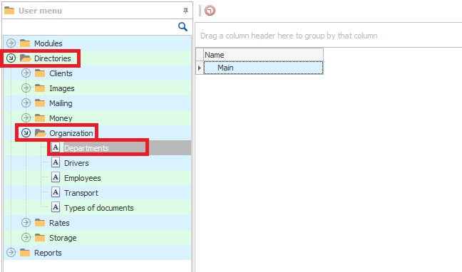462x272 pixels.
Task: Select the Storage tree label
Action: [x=63, y=238]
